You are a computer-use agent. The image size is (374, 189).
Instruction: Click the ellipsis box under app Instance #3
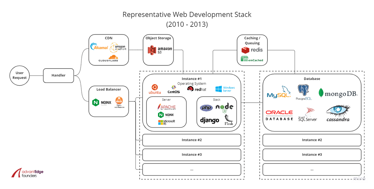192,169
